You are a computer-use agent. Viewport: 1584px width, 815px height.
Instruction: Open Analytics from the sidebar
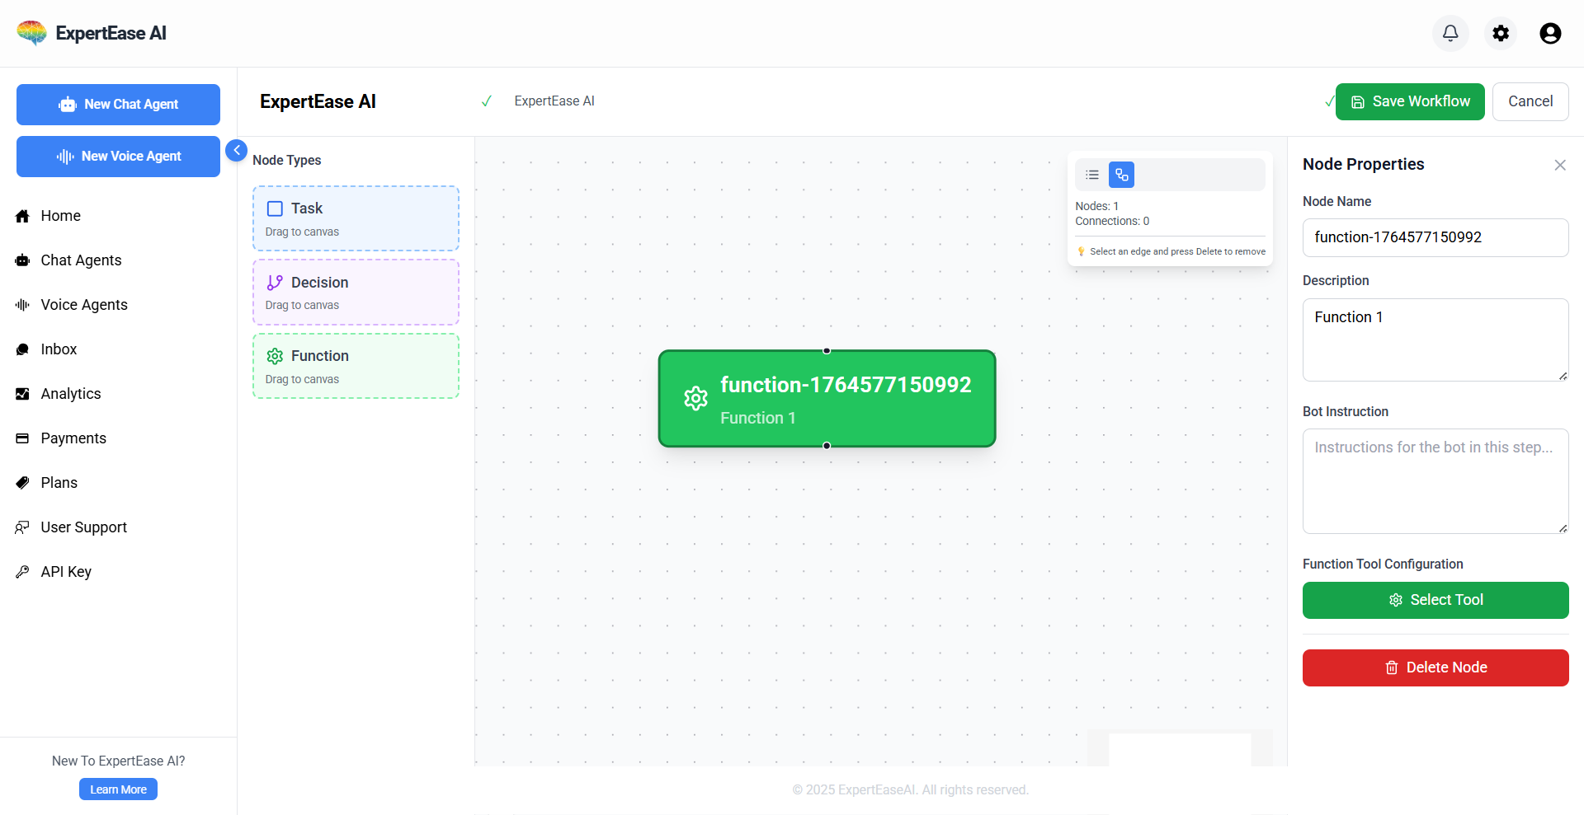click(71, 394)
